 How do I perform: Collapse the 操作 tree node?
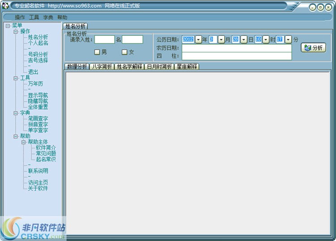pos(16,32)
